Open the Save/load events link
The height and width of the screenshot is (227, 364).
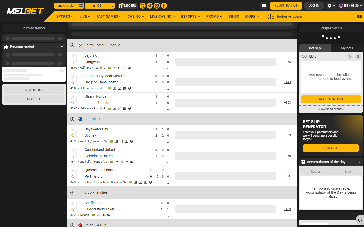tap(331, 109)
